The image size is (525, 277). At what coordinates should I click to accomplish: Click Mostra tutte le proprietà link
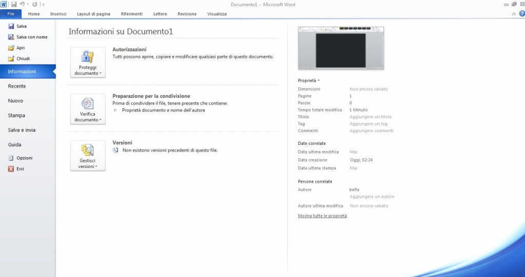(x=322, y=216)
